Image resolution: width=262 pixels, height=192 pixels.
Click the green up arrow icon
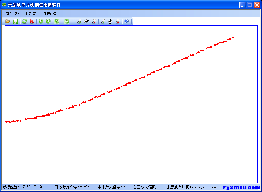pos(57,21)
